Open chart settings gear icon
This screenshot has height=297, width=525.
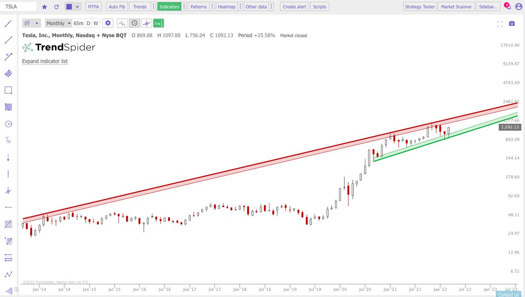[x=108, y=23]
